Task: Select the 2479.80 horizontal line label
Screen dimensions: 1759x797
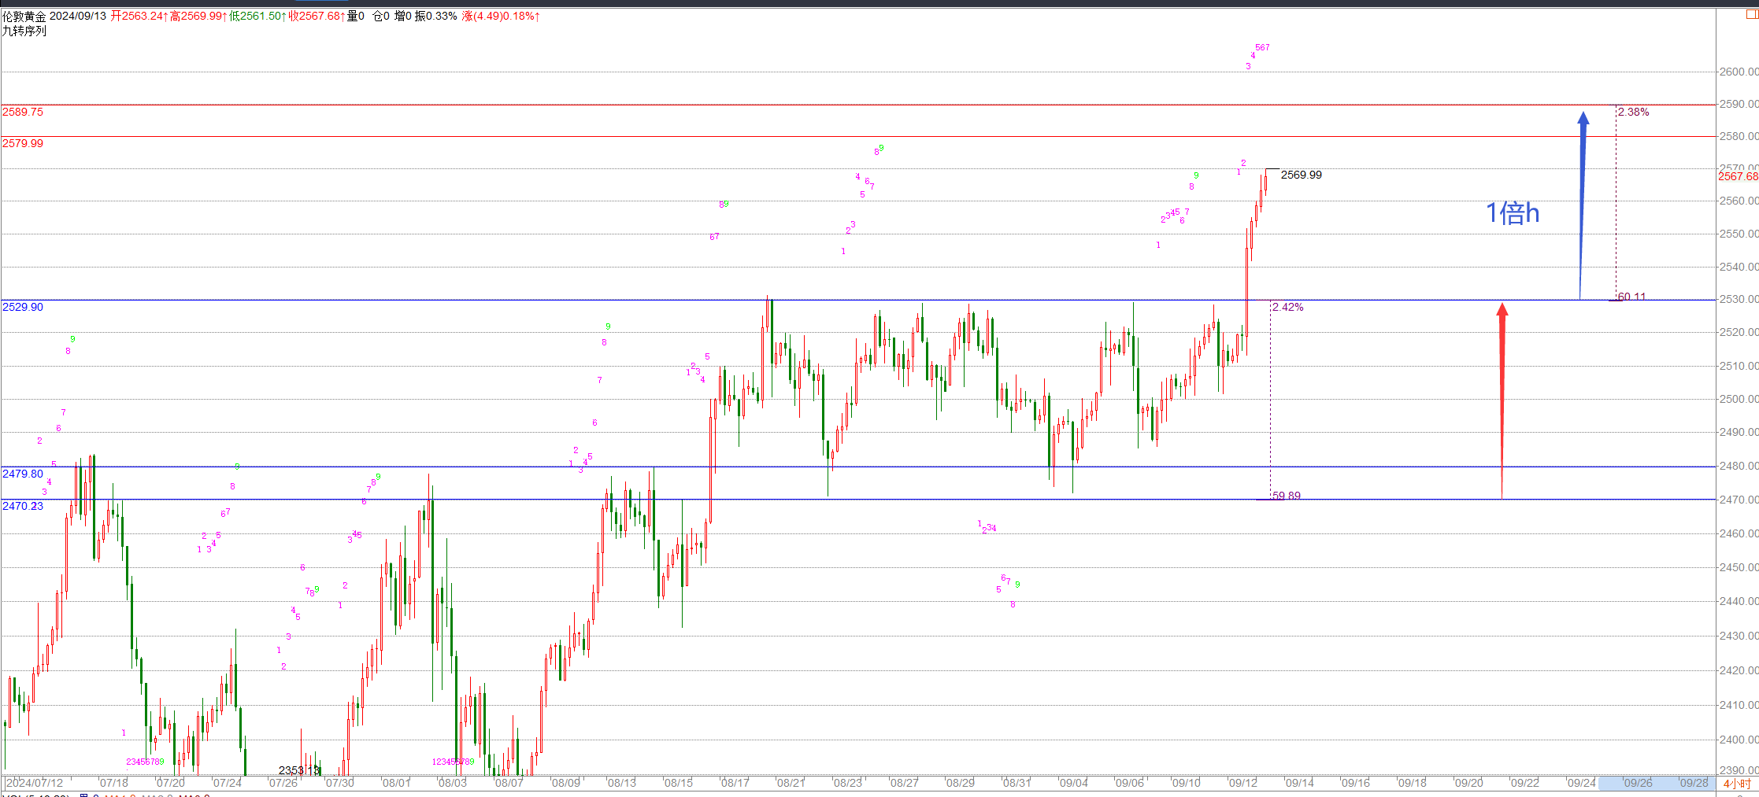Action: (x=23, y=474)
